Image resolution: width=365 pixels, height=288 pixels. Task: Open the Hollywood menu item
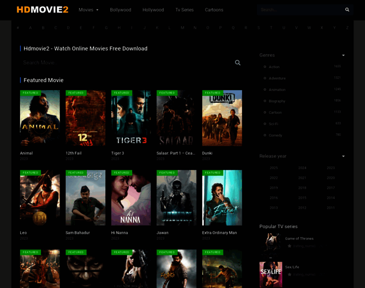[x=153, y=10]
